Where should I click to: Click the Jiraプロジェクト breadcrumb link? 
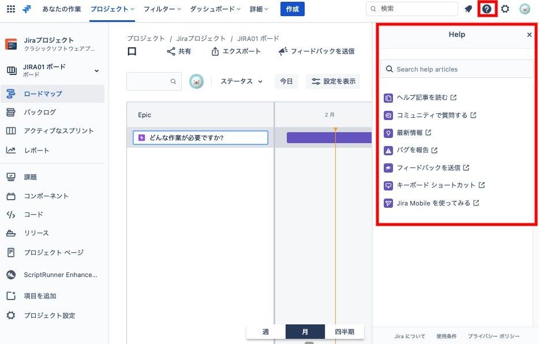201,39
